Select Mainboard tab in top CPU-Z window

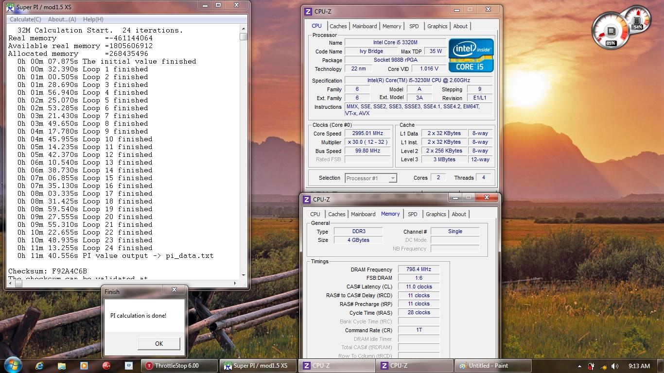pyautogui.click(x=365, y=26)
